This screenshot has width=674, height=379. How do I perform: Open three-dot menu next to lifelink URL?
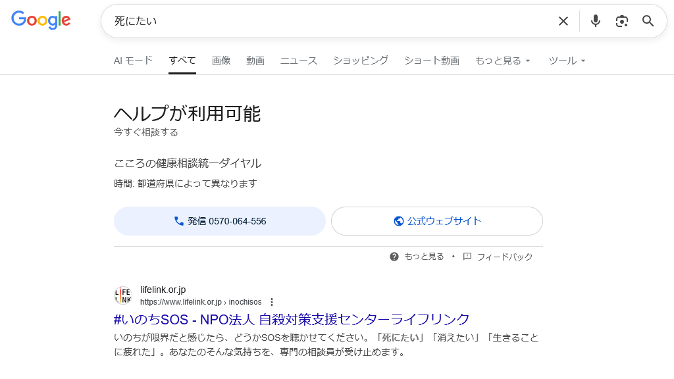[272, 302]
